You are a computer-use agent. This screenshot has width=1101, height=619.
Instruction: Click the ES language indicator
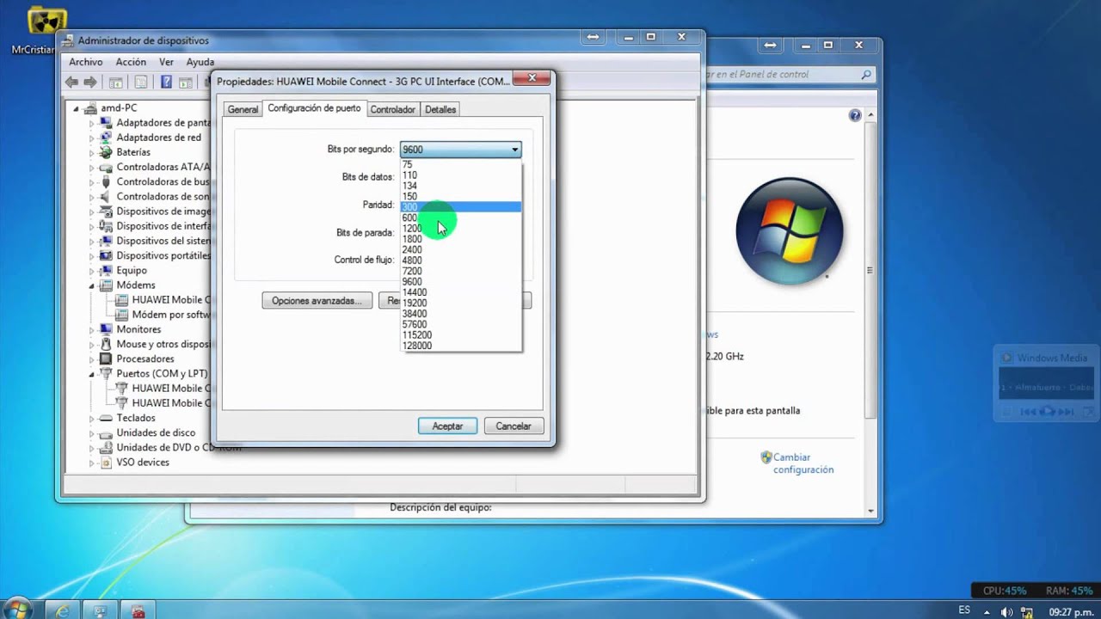click(x=964, y=610)
